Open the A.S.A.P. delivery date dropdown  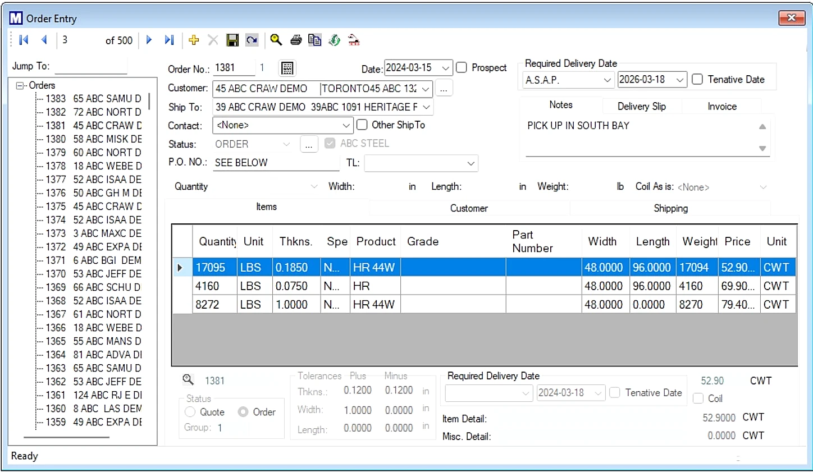[608, 80]
